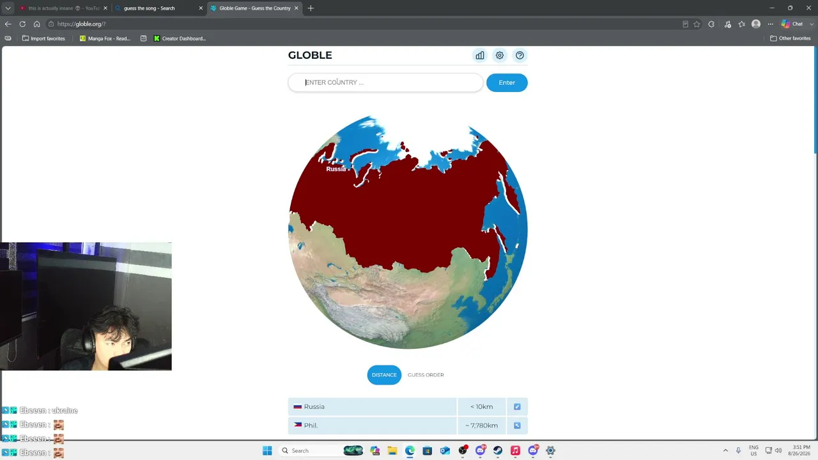Open volume control in system tray
The height and width of the screenshot is (460, 818).
pos(778,450)
